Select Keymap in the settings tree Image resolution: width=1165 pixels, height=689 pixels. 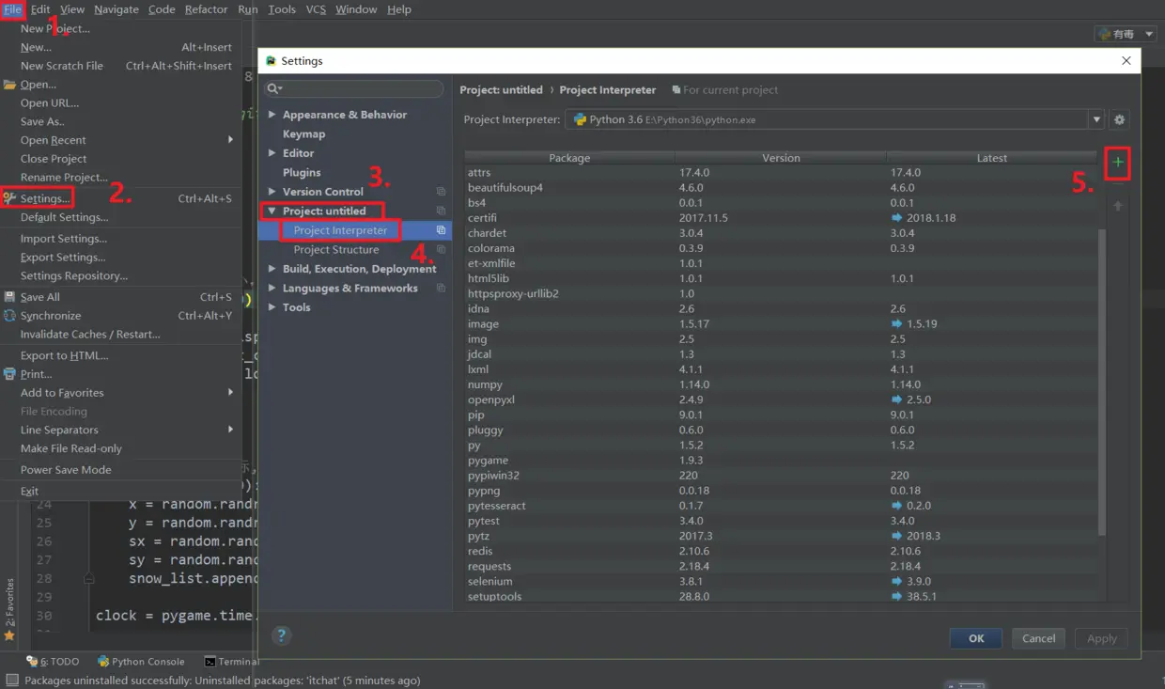coord(303,134)
